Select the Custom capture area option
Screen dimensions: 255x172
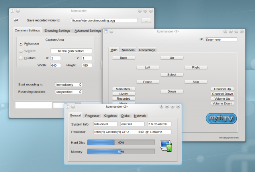[x=21, y=58]
